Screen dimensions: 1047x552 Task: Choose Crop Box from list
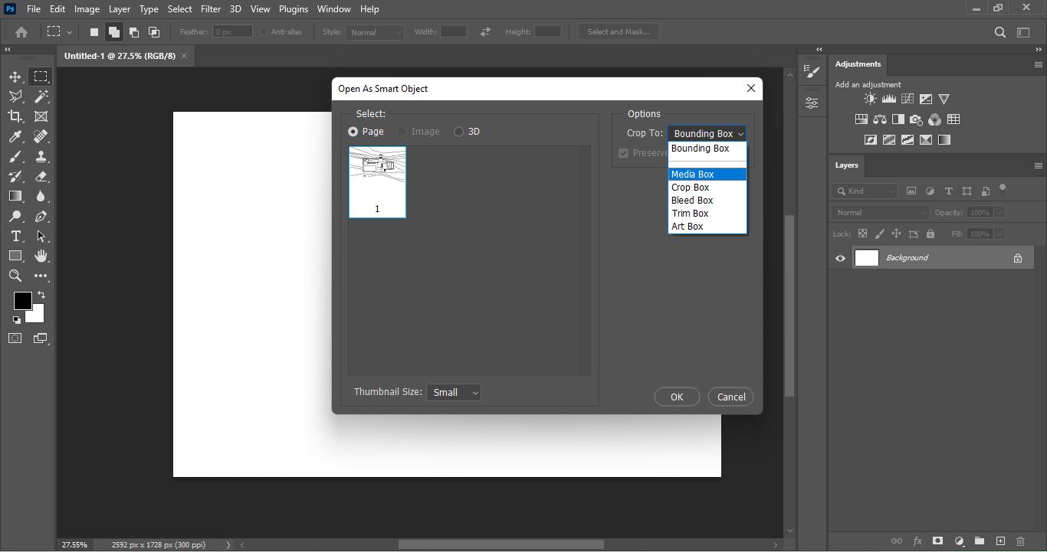[707, 188]
